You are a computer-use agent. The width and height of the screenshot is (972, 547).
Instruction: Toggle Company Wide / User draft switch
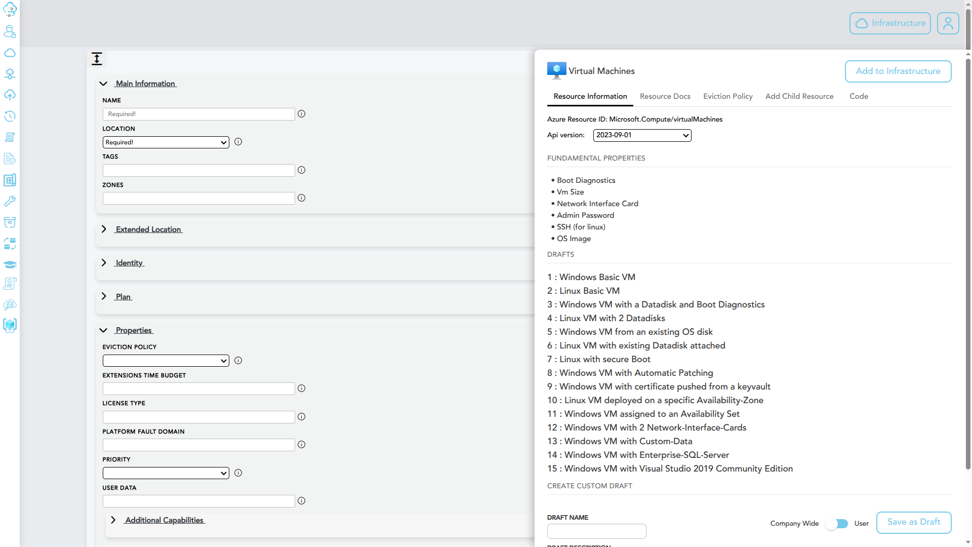tap(836, 524)
